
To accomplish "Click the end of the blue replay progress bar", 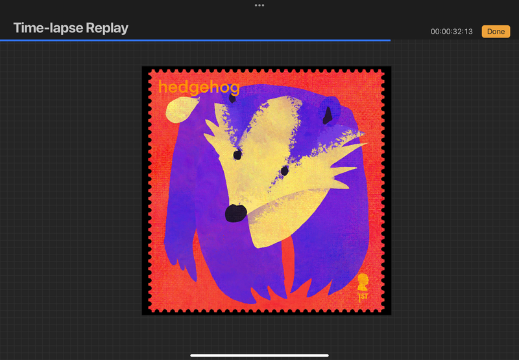I will click(390, 40).
